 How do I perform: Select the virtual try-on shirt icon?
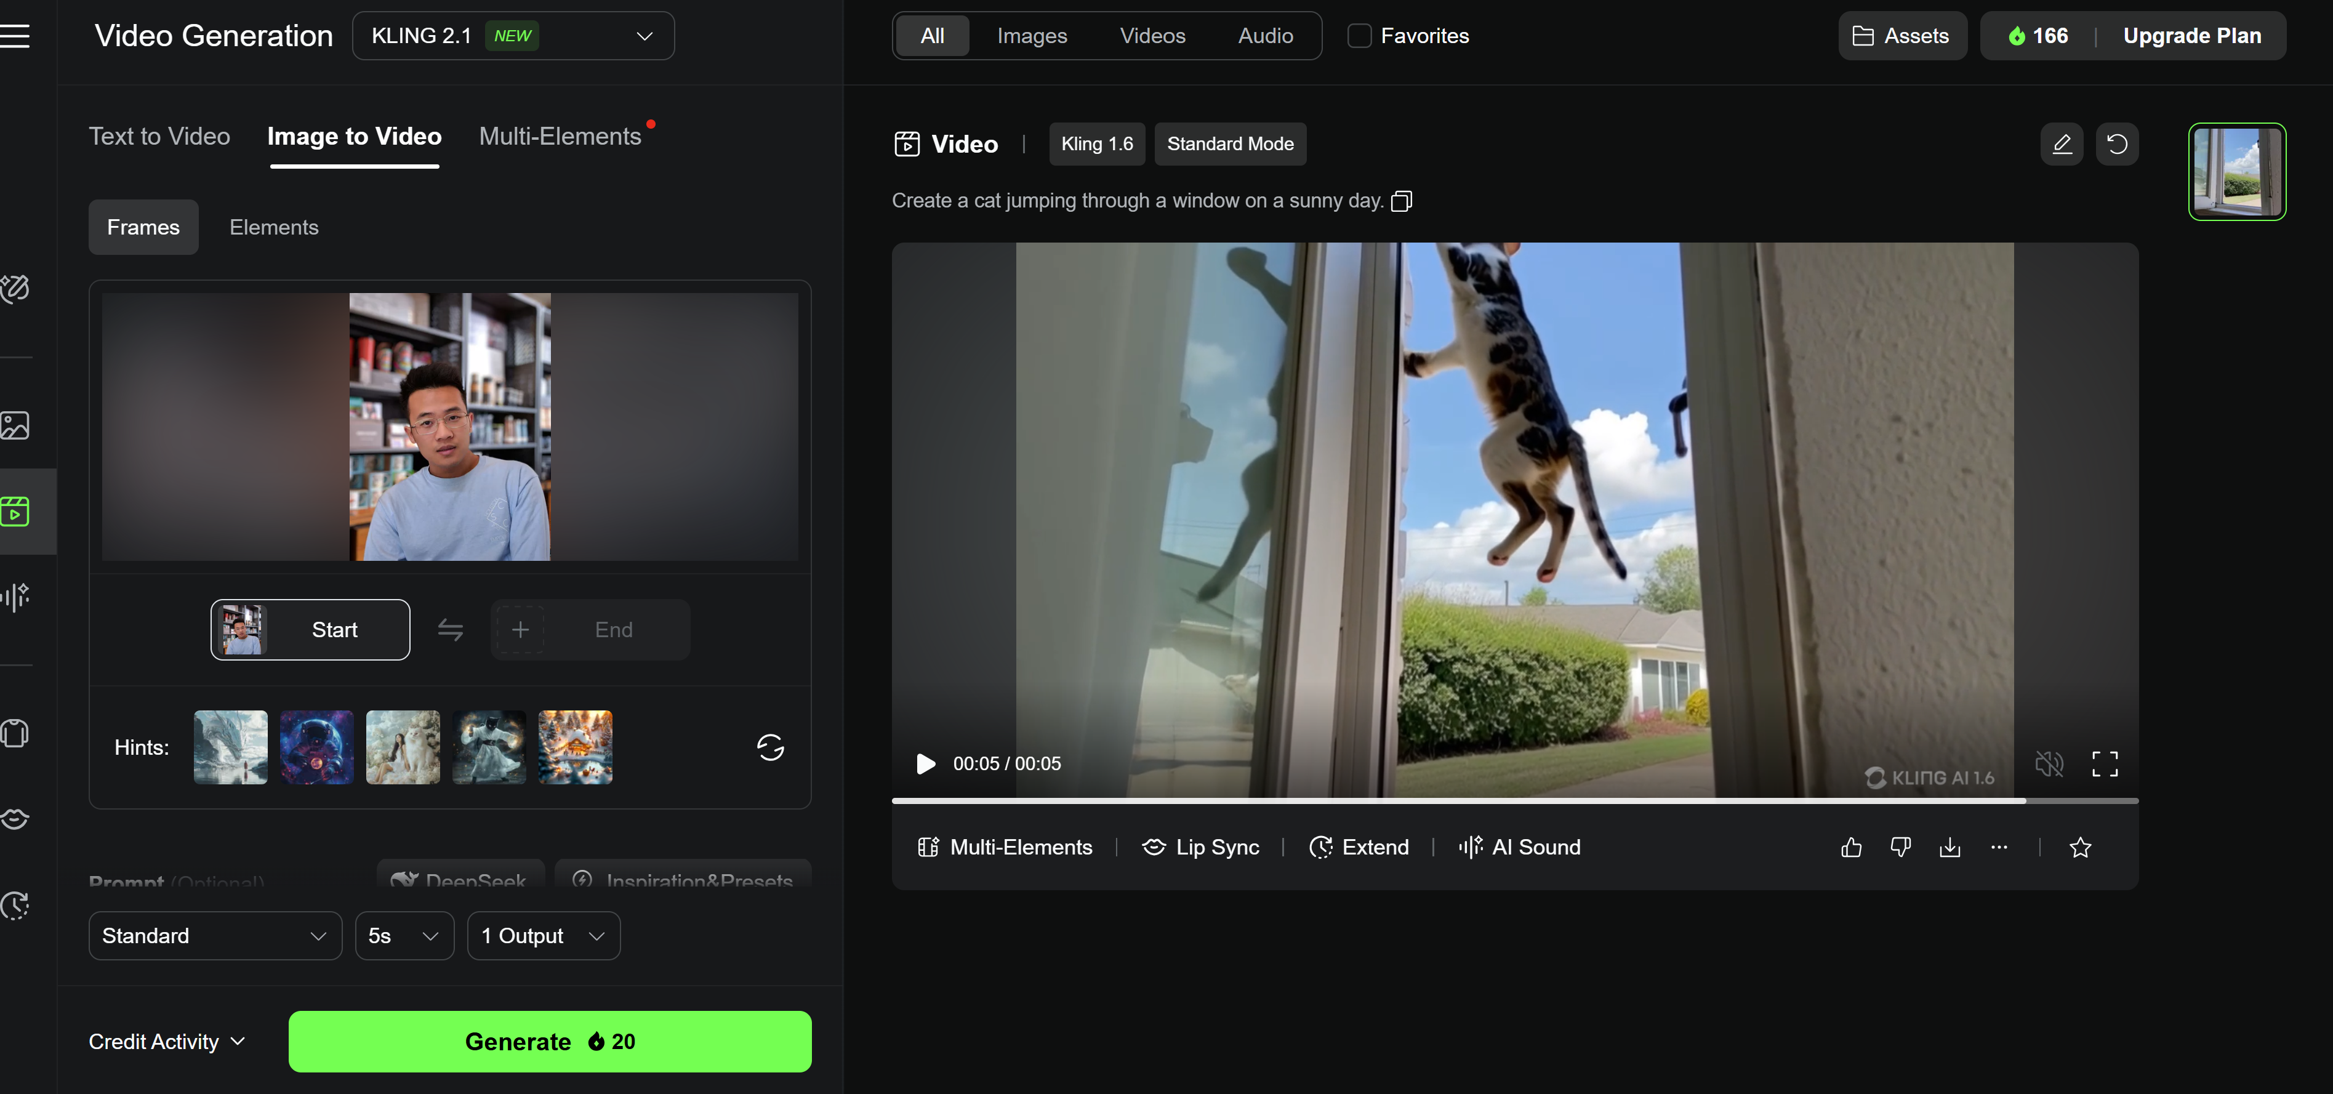point(15,734)
